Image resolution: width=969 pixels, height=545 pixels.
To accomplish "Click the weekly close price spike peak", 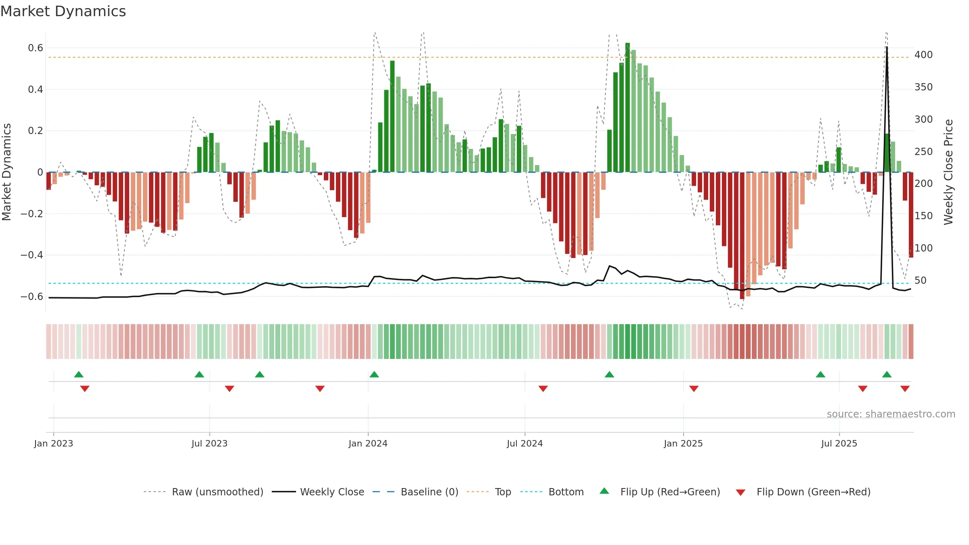I will (x=887, y=47).
